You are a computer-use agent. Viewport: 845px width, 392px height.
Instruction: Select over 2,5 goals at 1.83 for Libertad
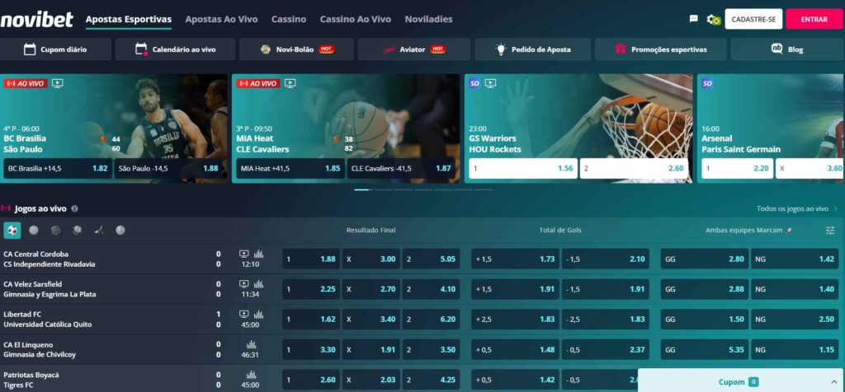(x=515, y=319)
